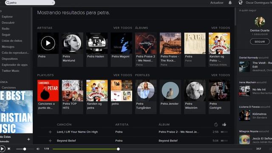The width and height of the screenshot is (272, 153).
Task: Open the Karsten og petra playlist
Action: [x=97, y=91]
